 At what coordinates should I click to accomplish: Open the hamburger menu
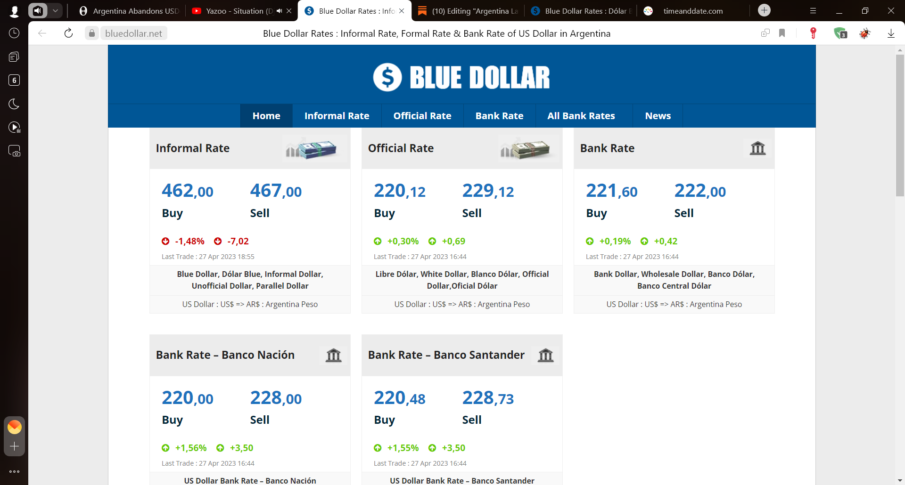pyautogui.click(x=813, y=10)
